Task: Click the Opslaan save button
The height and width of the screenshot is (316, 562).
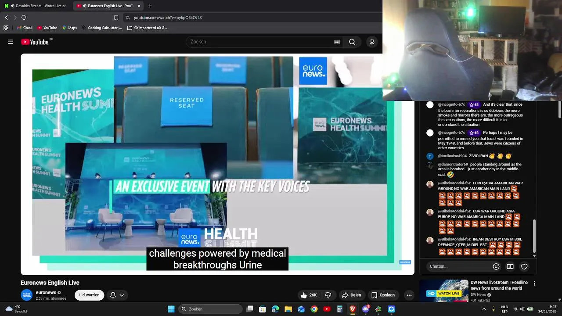Action: (x=383, y=295)
